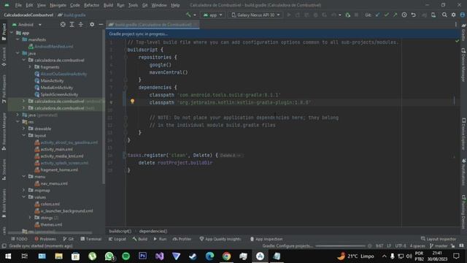The image size is (467, 263).
Task: Open the Project panel options gear
Action: 92,24
